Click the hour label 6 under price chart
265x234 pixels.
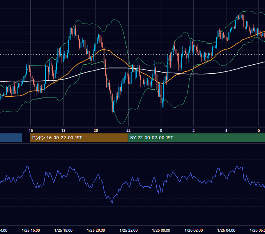pos(259,131)
